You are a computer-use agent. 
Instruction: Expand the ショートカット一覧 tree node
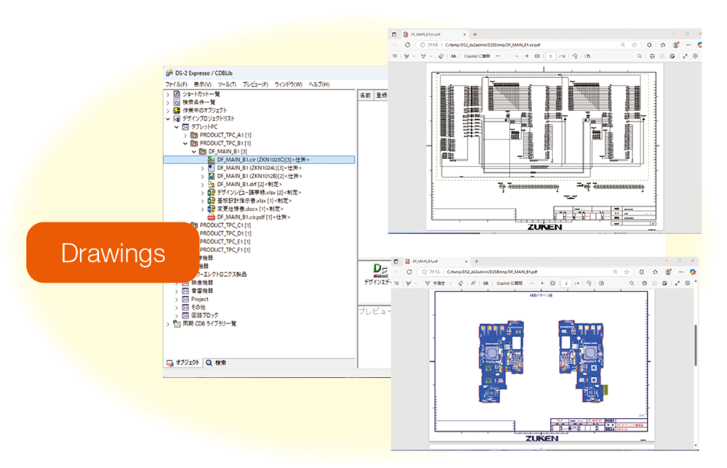click(168, 94)
